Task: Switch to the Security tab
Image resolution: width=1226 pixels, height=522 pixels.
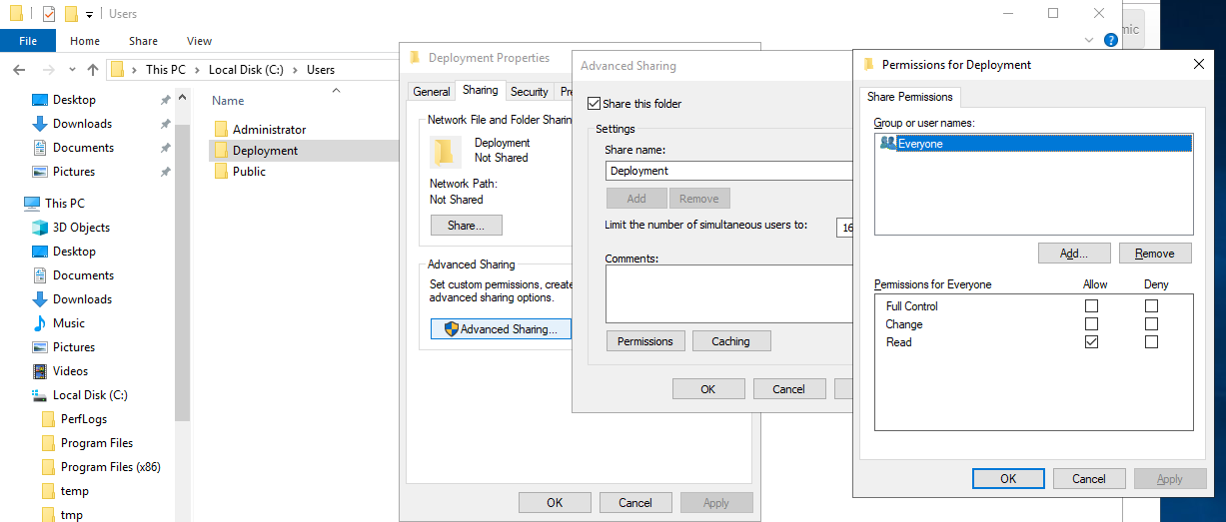Action: pyautogui.click(x=529, y=92)
